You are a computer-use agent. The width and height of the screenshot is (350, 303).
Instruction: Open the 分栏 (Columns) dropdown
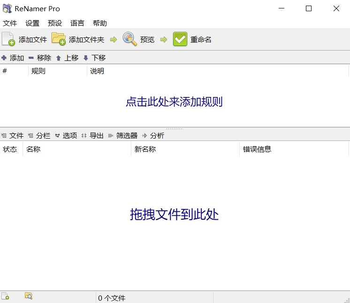[x=39, y=136]
